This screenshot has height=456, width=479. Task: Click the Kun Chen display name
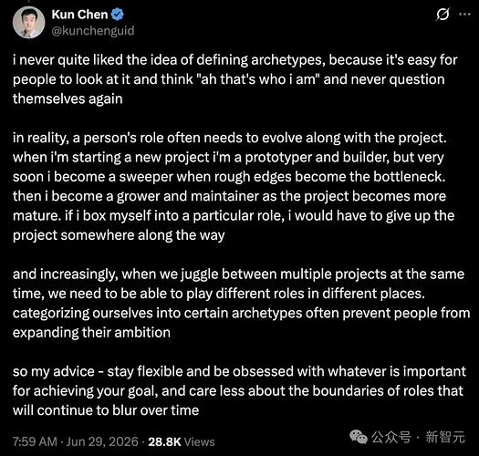(x=79, y=15)
